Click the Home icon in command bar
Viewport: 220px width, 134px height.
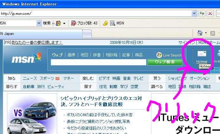200,33
